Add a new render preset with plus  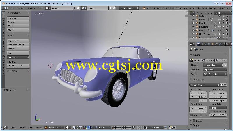(x=222, y=85)
